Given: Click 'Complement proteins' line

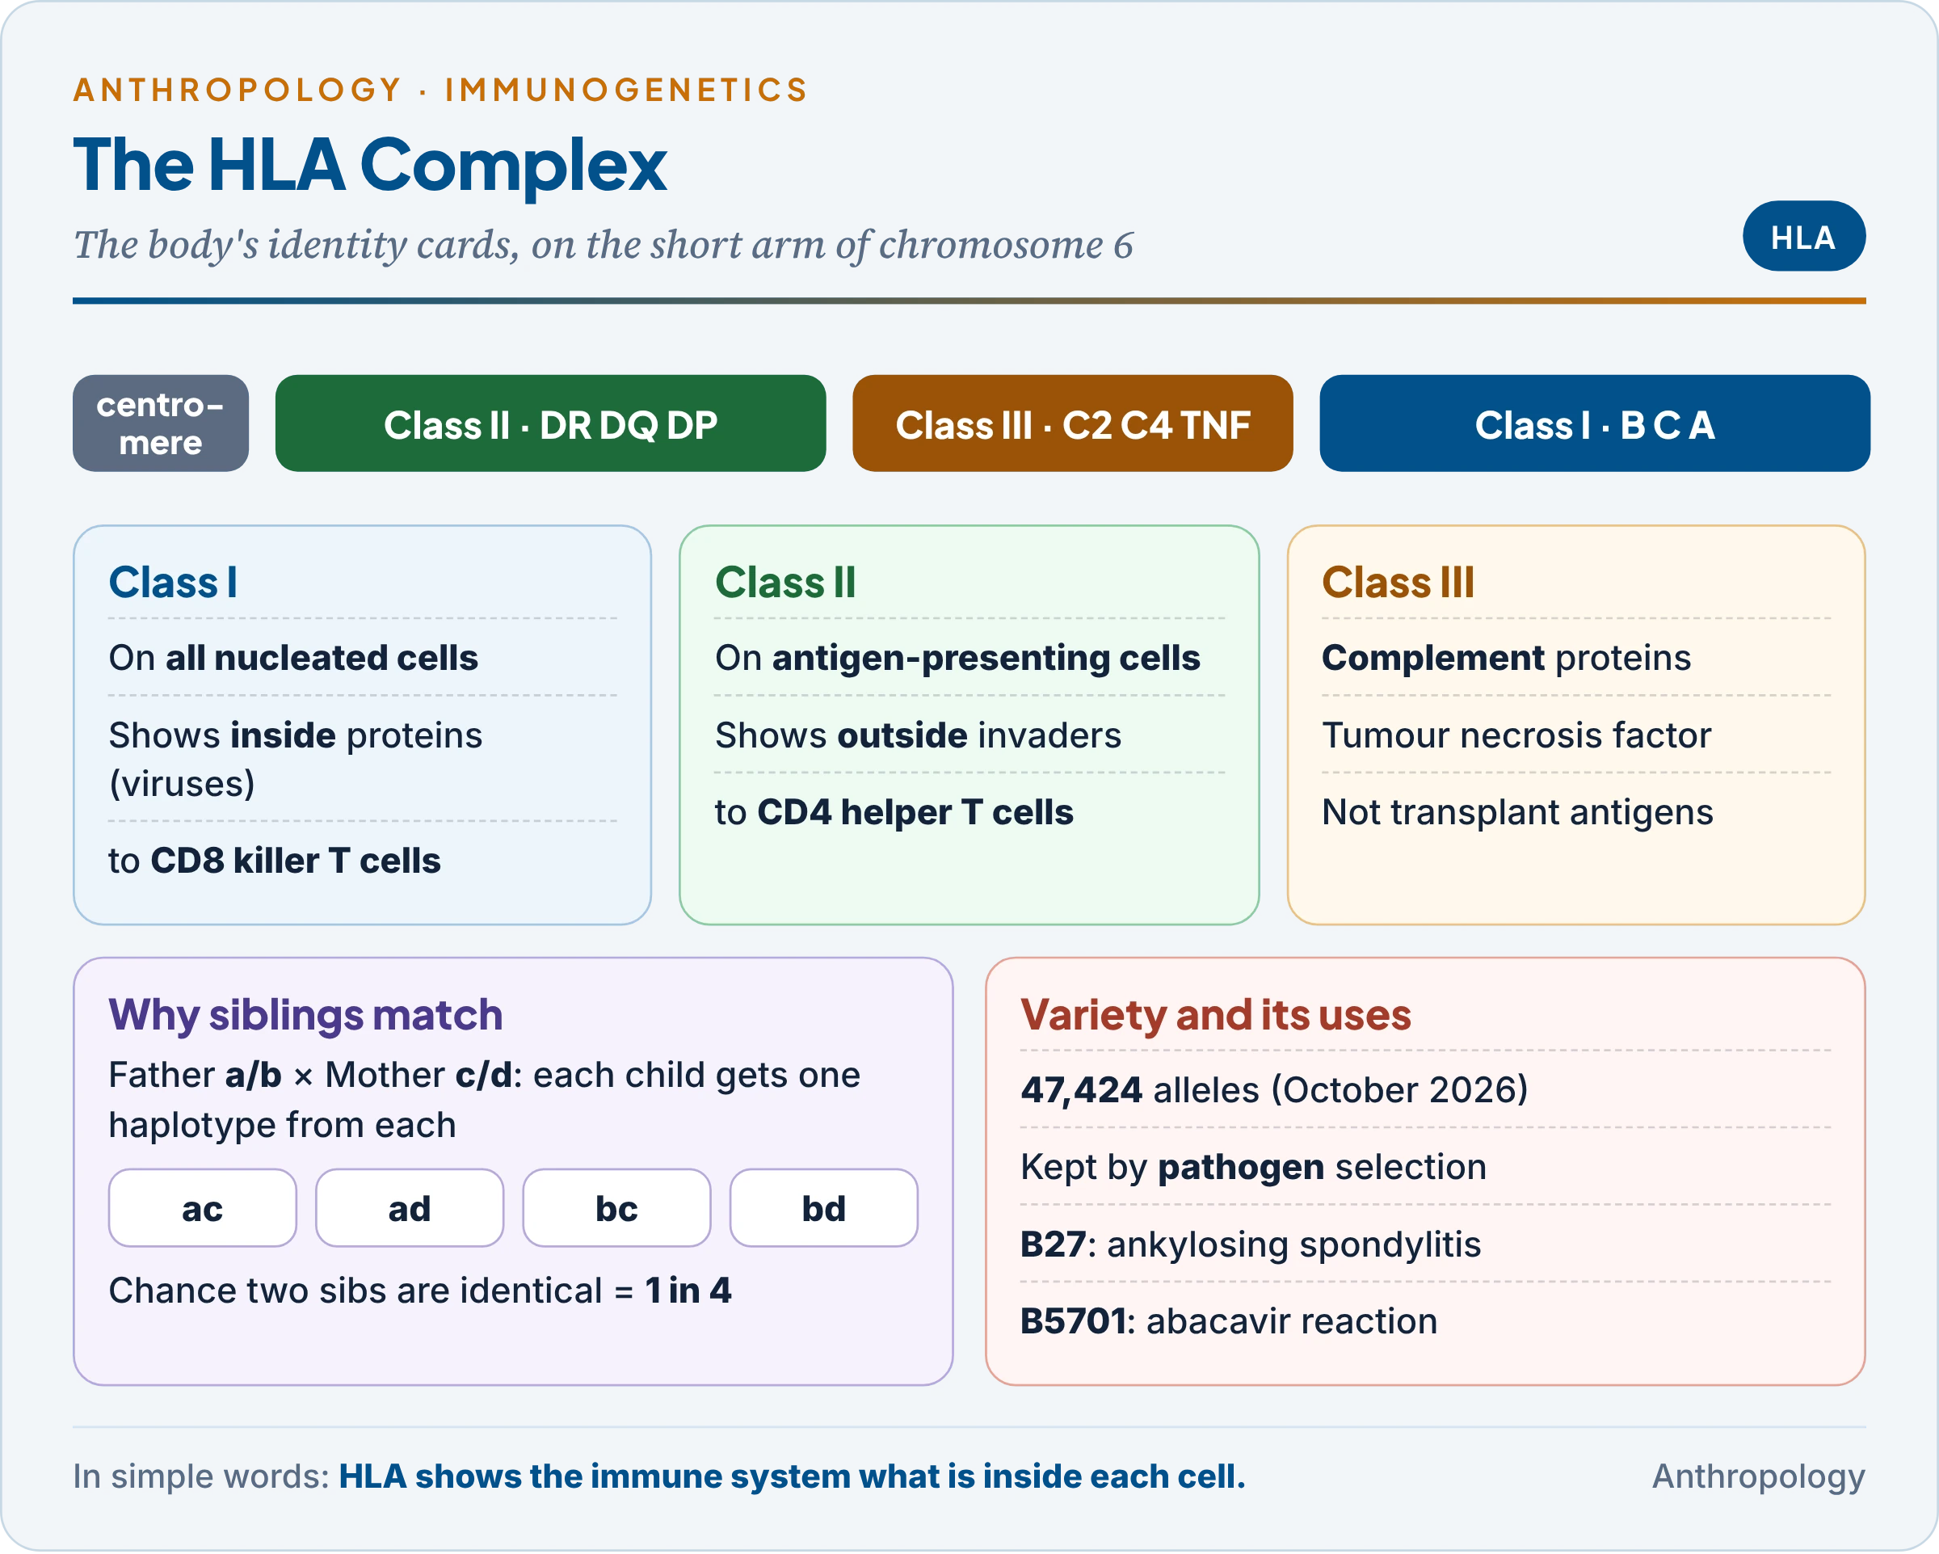Looking at the screenshot, I should [1507, 658].
